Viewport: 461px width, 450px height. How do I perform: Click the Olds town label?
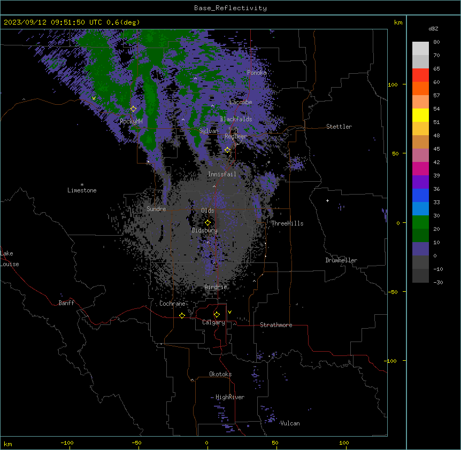point(208,211)
